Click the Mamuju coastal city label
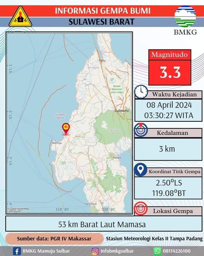This screenshot has height=256, width=204. (x=57, y=143)
